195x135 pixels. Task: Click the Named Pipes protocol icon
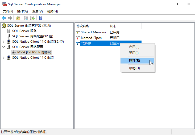point(78,38)
